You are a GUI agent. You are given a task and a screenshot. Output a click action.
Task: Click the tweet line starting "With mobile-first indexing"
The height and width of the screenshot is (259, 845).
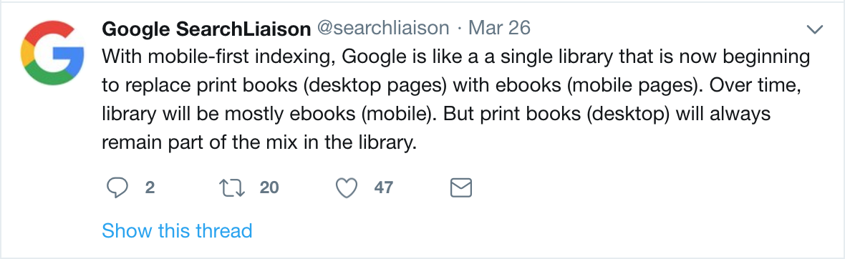point(456,57)
